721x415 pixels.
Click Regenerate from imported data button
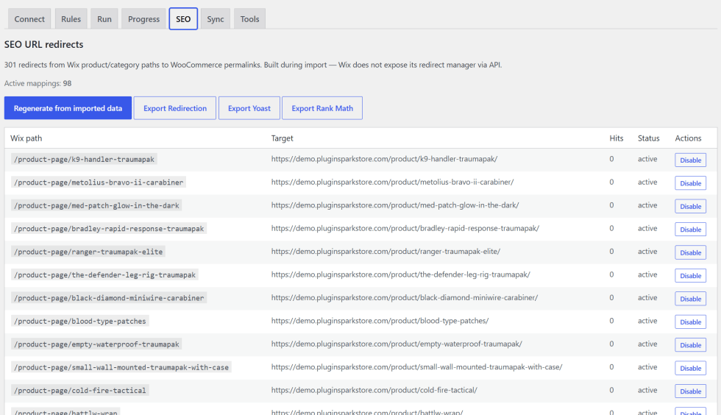point(68,108)
